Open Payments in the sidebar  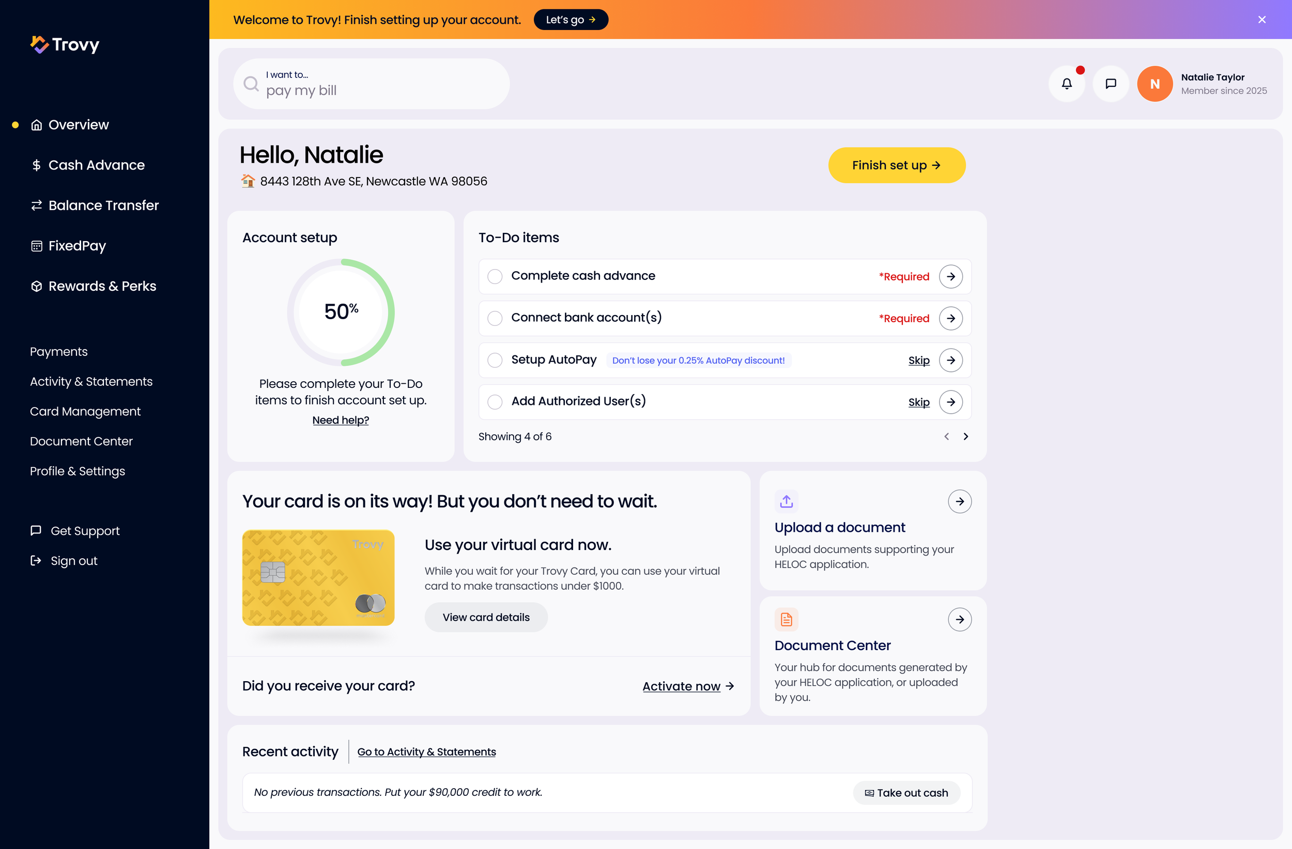(58, 352)
